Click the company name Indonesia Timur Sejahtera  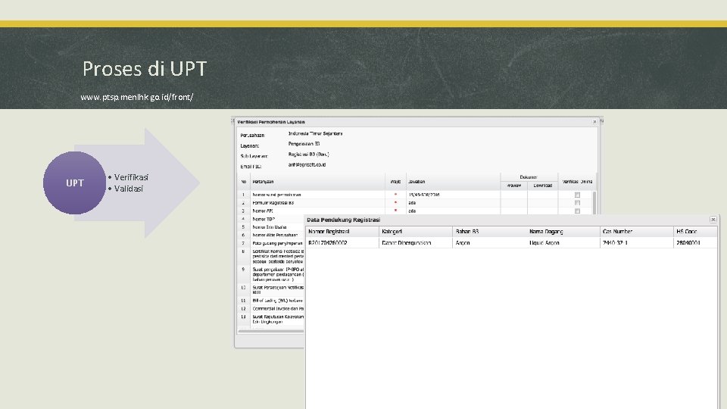pos(315,133)
